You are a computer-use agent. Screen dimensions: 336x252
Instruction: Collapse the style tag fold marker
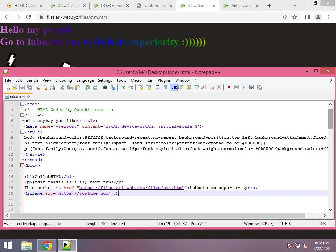point(22,132)
